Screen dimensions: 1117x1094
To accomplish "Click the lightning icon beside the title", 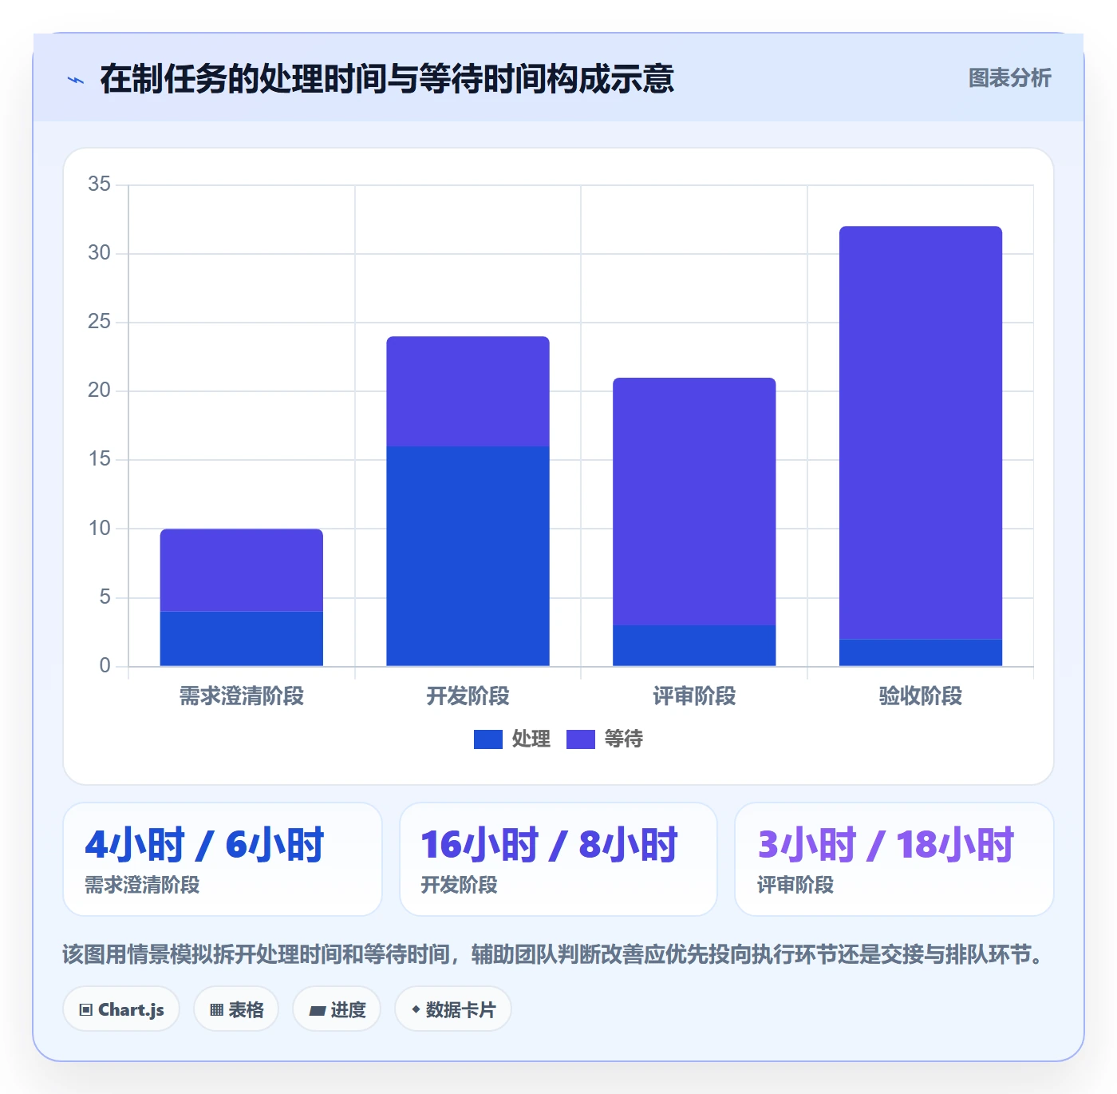I will [76, 79].
